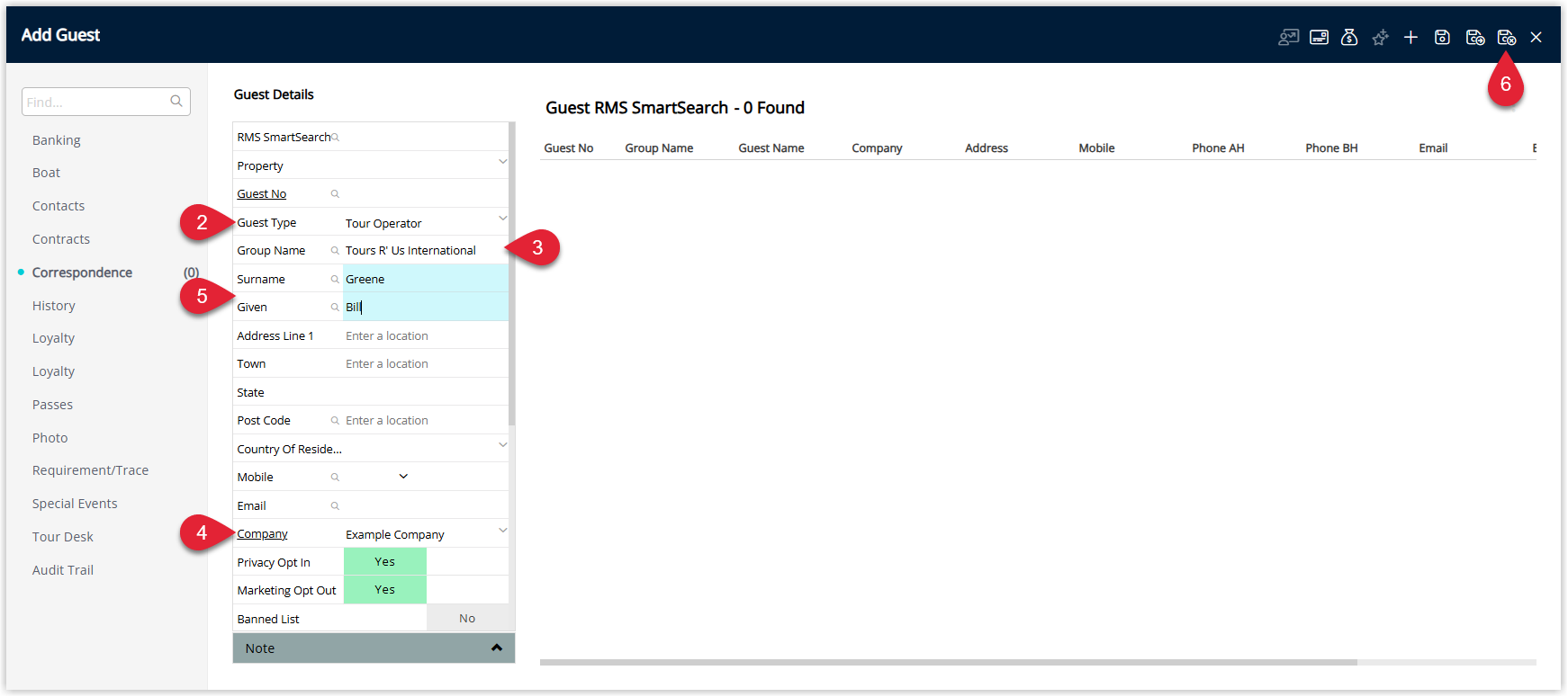Click the Post Code location field

tap(426, 421)
